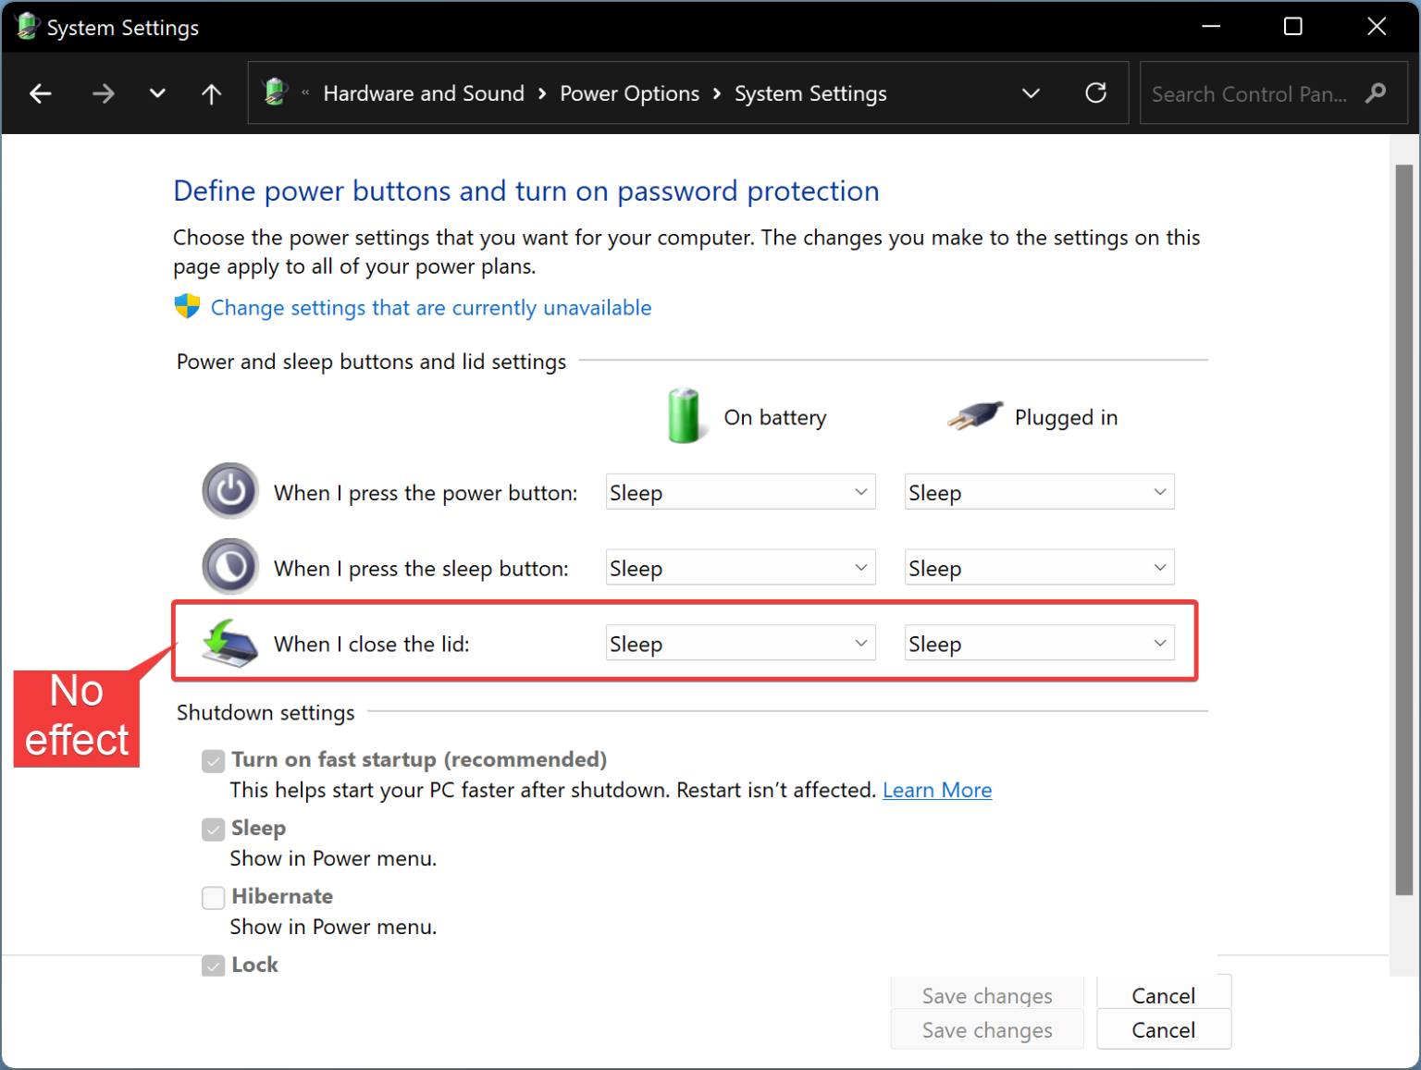1421x1070 pixels.
Task: Click the window title bar battery icon
Action: point(27,27)
